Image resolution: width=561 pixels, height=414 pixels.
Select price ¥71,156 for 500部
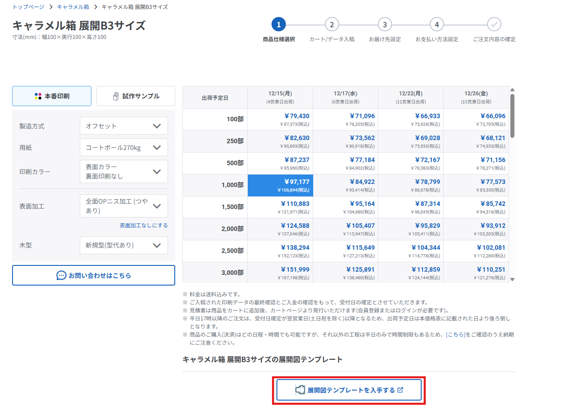click(476, 163)
